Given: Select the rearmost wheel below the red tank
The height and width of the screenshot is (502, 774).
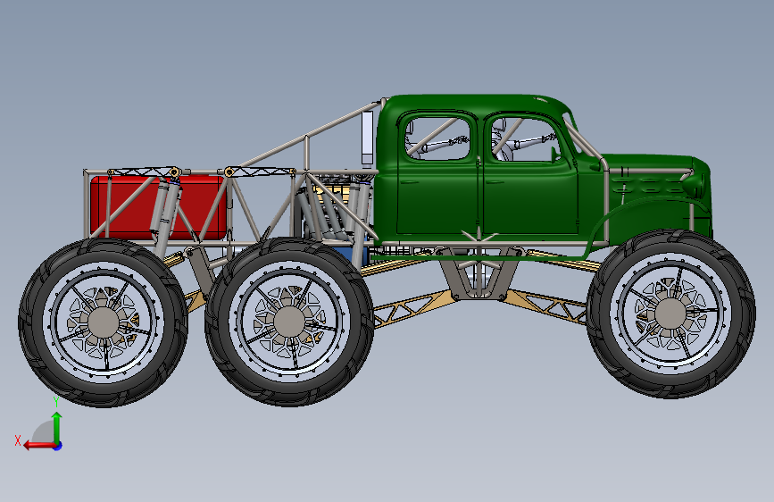Looking at the screenshot, I should [x=104, y=322].
